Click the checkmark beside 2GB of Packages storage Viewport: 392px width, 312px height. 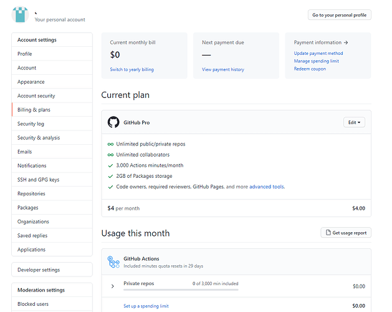point(110,177)
